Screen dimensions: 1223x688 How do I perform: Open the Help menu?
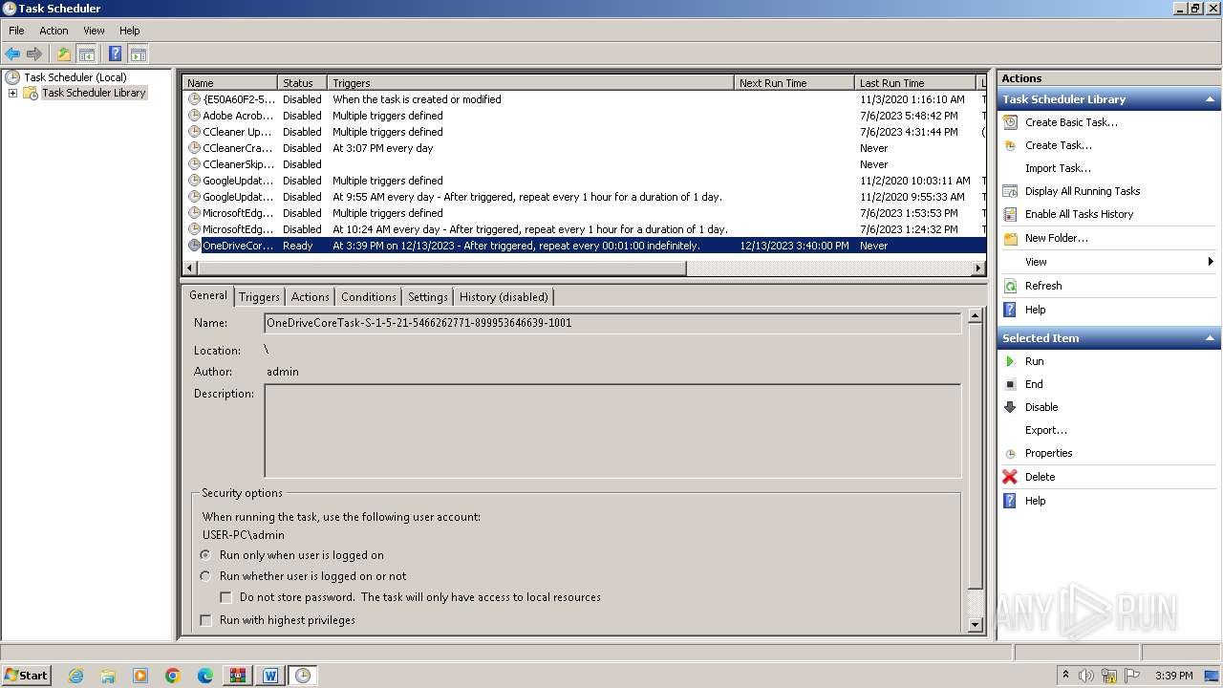pos(129,31)
